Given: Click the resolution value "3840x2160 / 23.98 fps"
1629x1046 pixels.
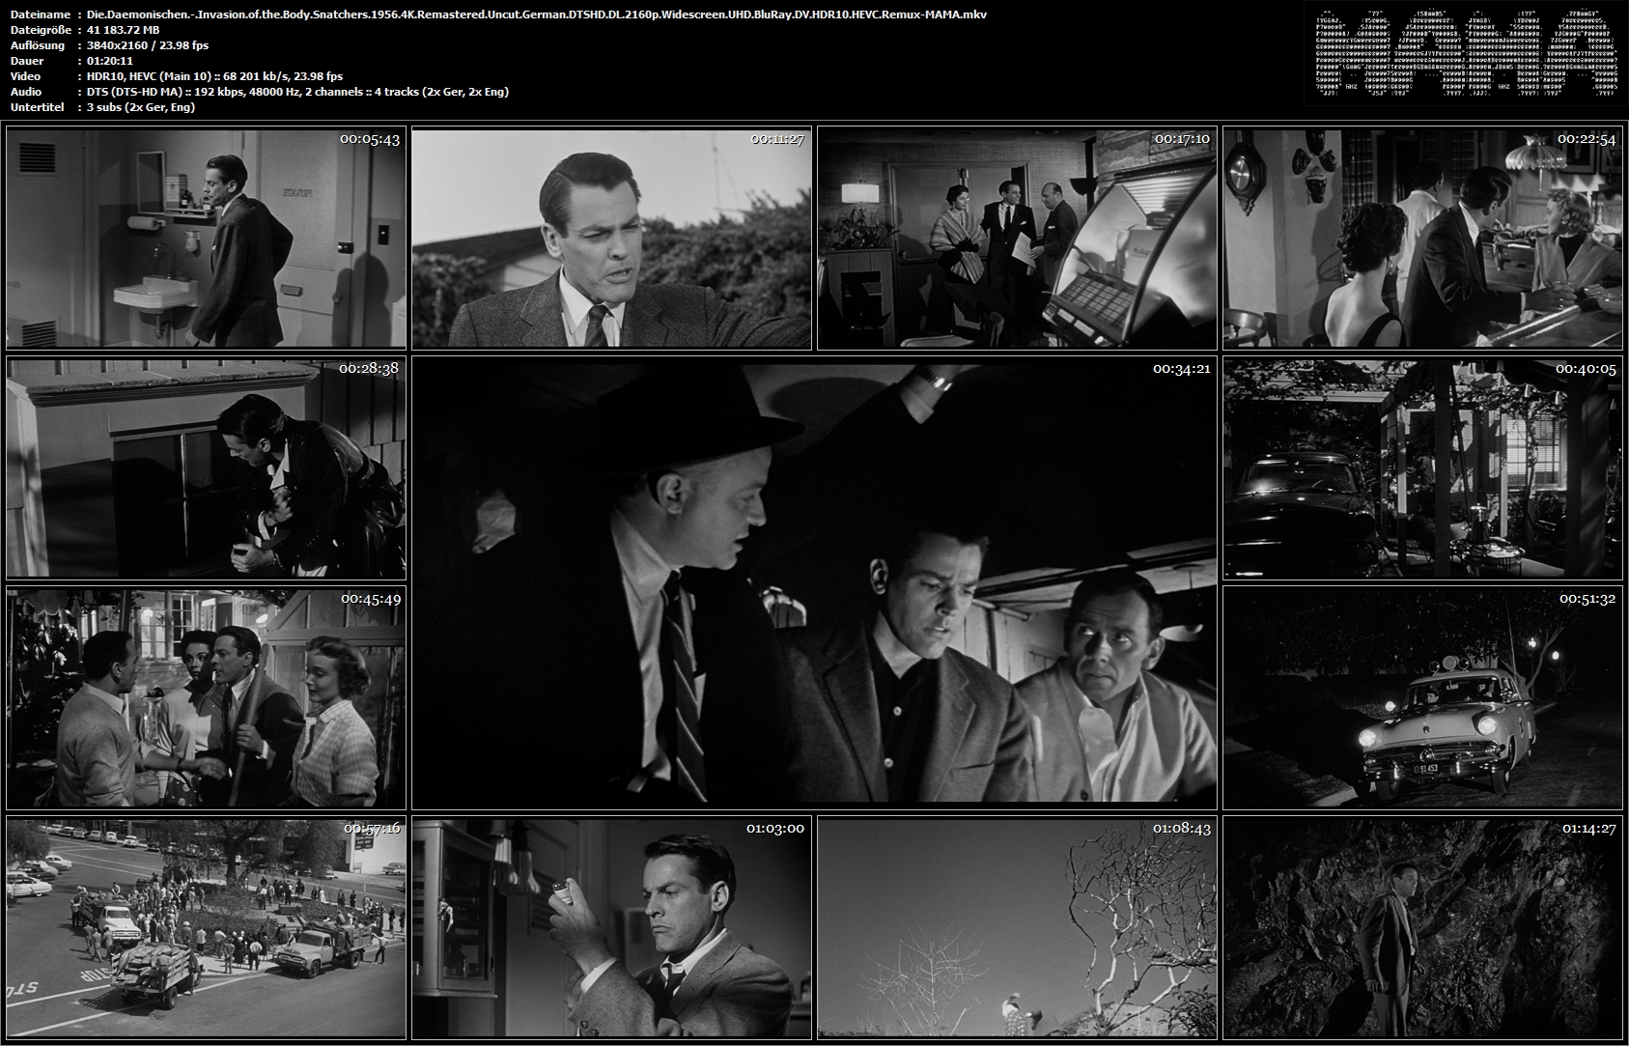Looking at the screenshot, I should click(148, 45).
